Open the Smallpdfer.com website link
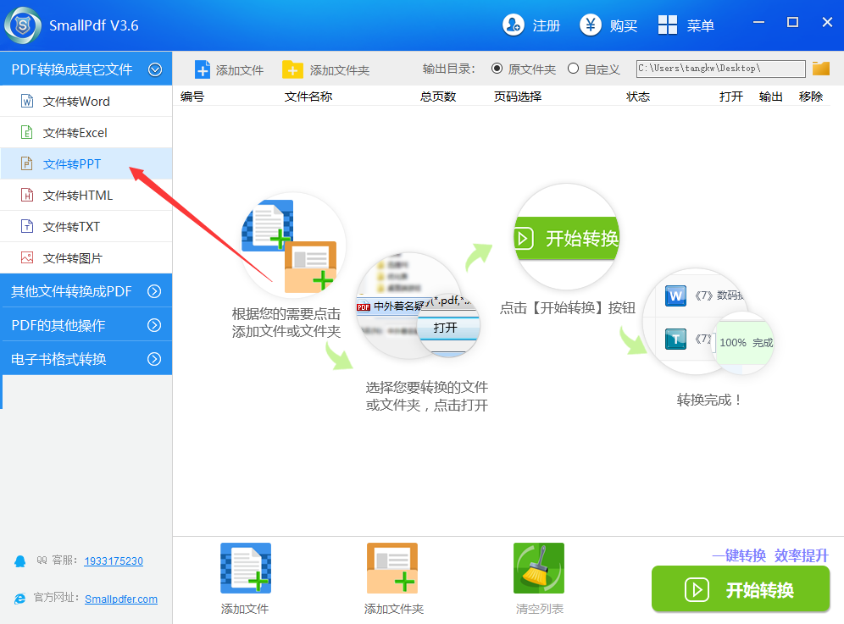This screenshot has height=624, width=844. [121, 599]
